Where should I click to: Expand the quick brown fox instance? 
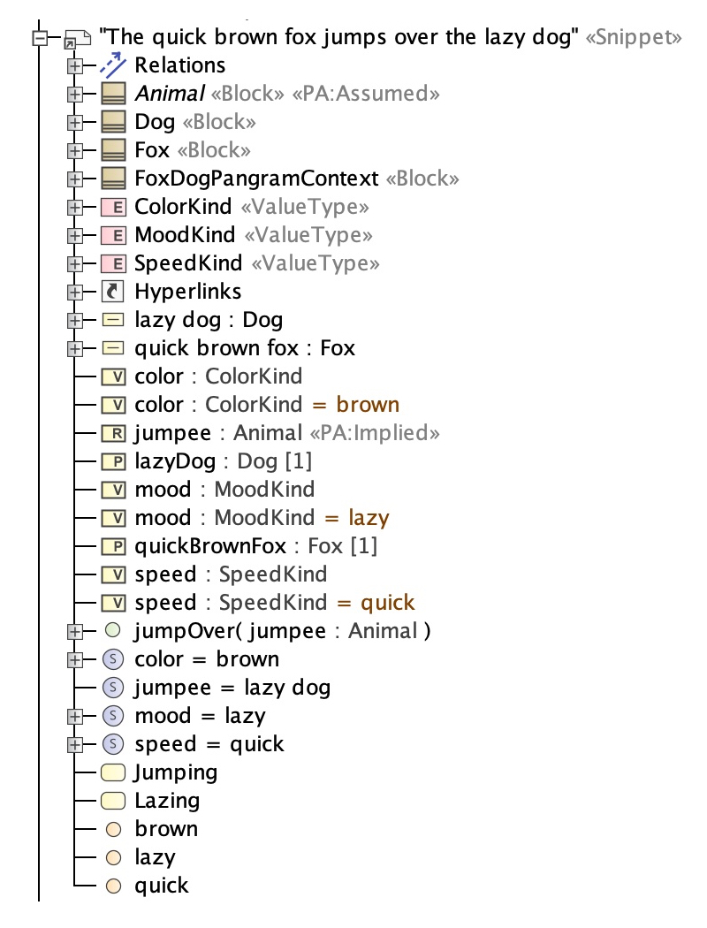(75, 348)
